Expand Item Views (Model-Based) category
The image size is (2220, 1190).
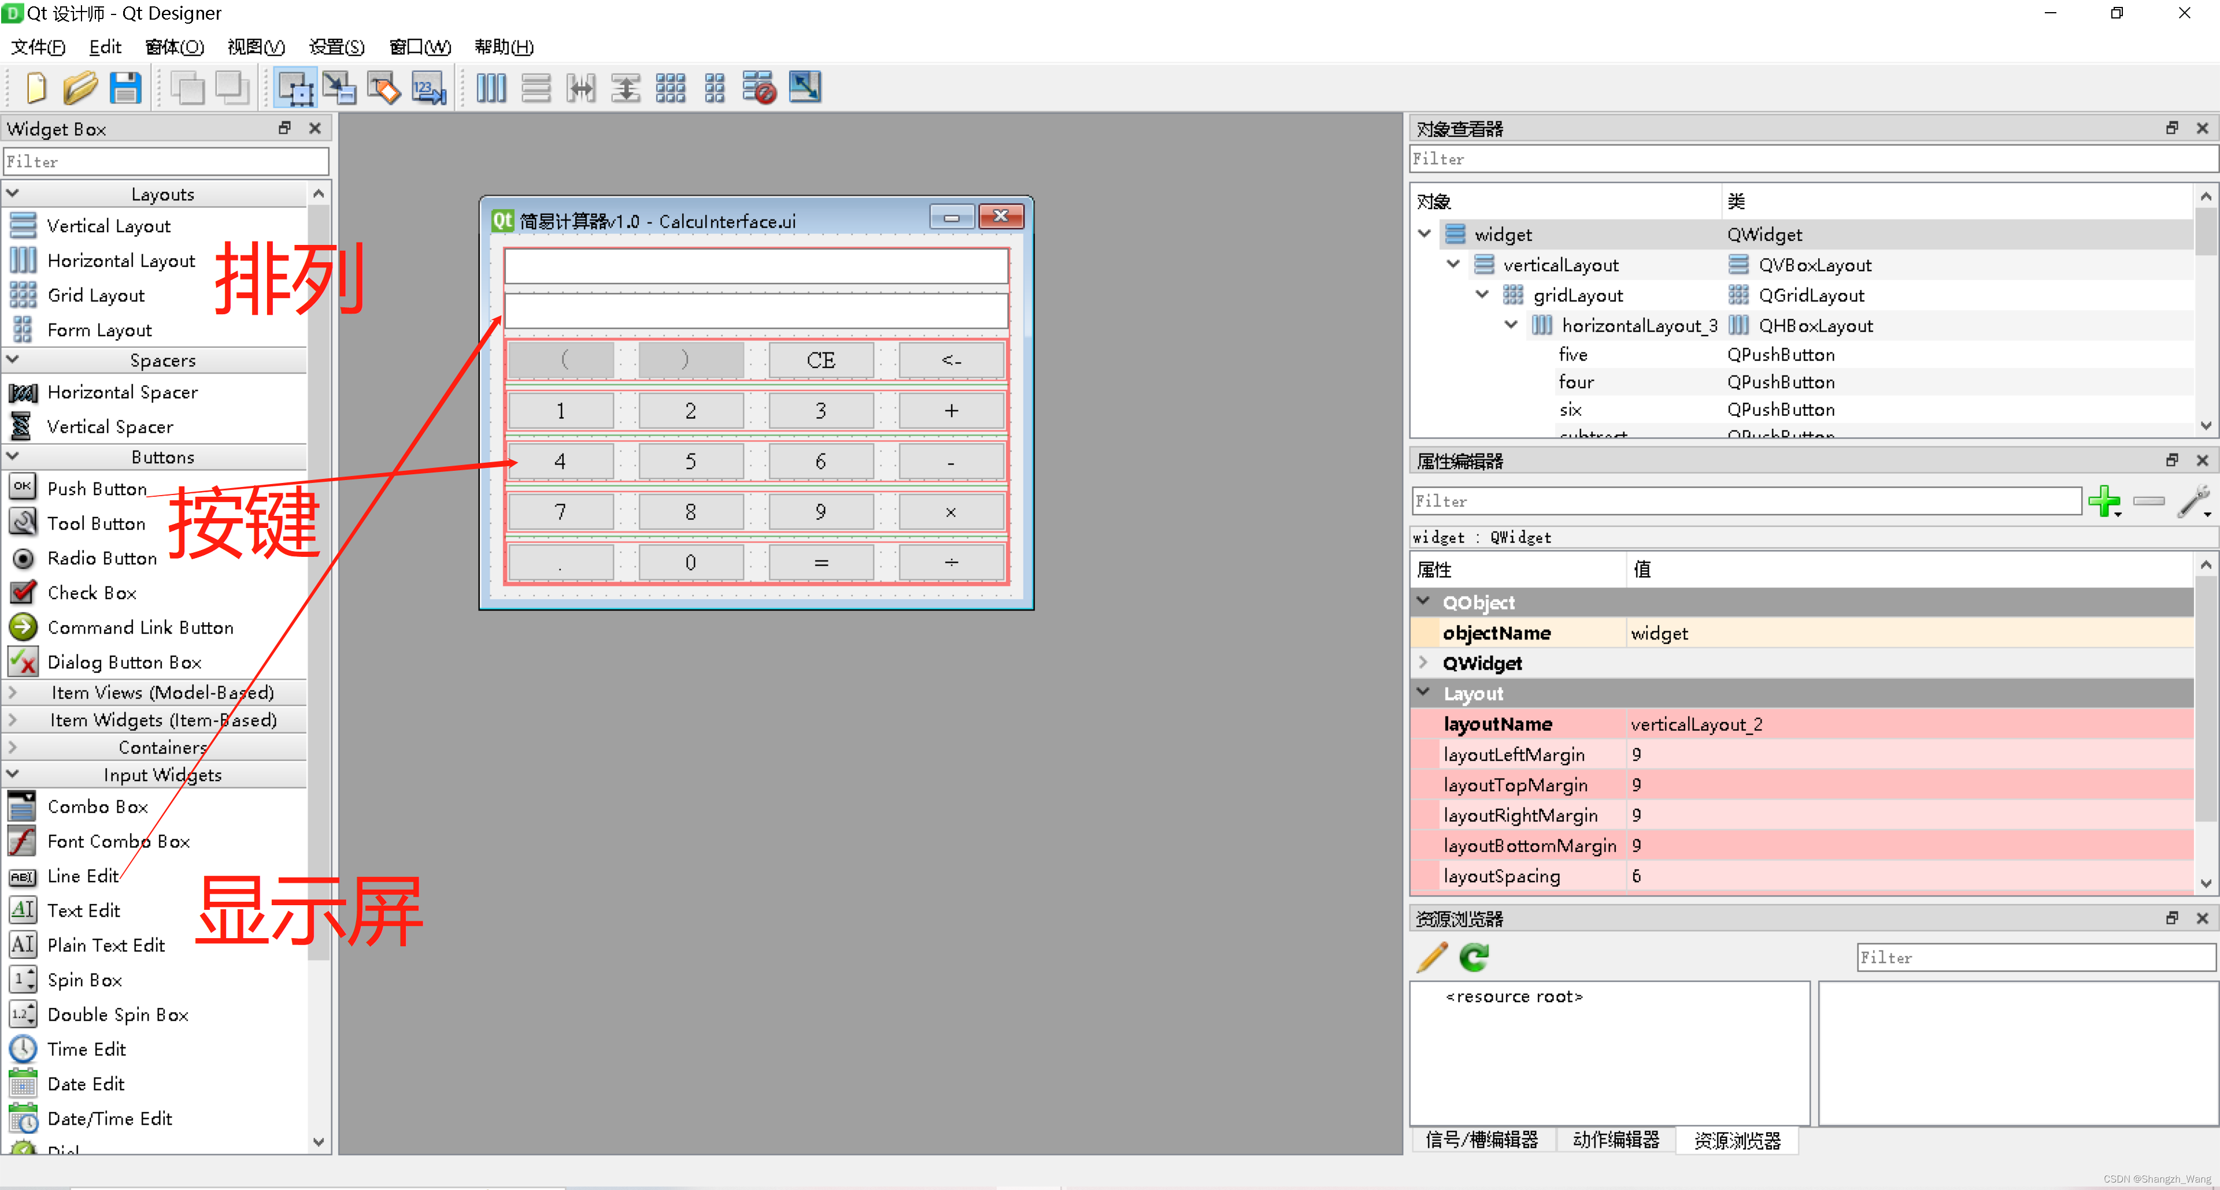[13, 691]
